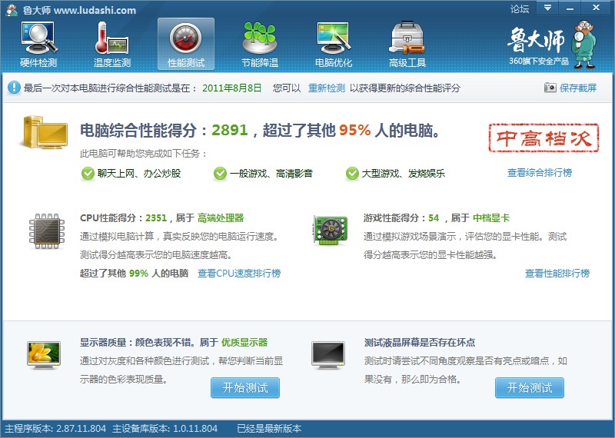Click the 2011年8月8日 last test date
Viewport: 615px width, 438px height.
point(232,88)
